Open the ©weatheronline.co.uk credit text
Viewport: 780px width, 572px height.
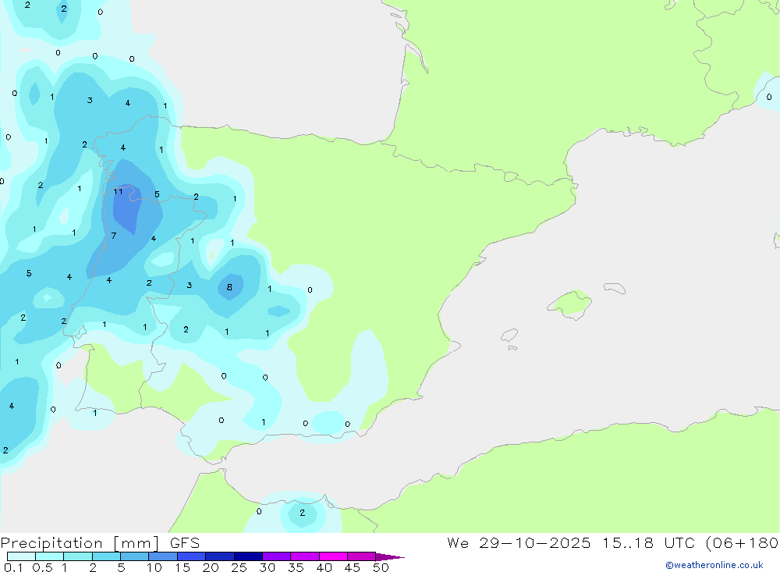click(714, 565)
